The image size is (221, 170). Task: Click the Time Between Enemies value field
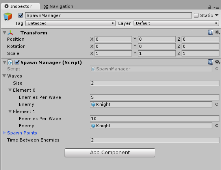click(x=154, y=140)
